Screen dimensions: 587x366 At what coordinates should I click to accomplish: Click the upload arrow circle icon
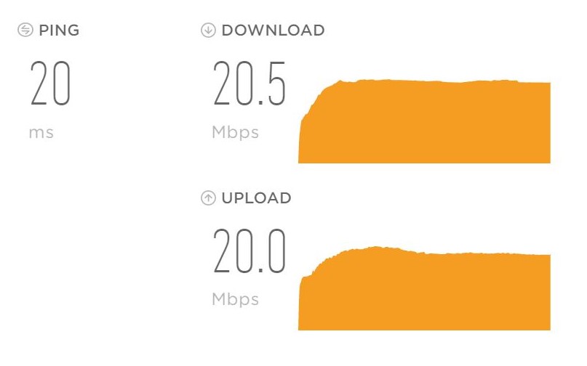pos(208,198)
